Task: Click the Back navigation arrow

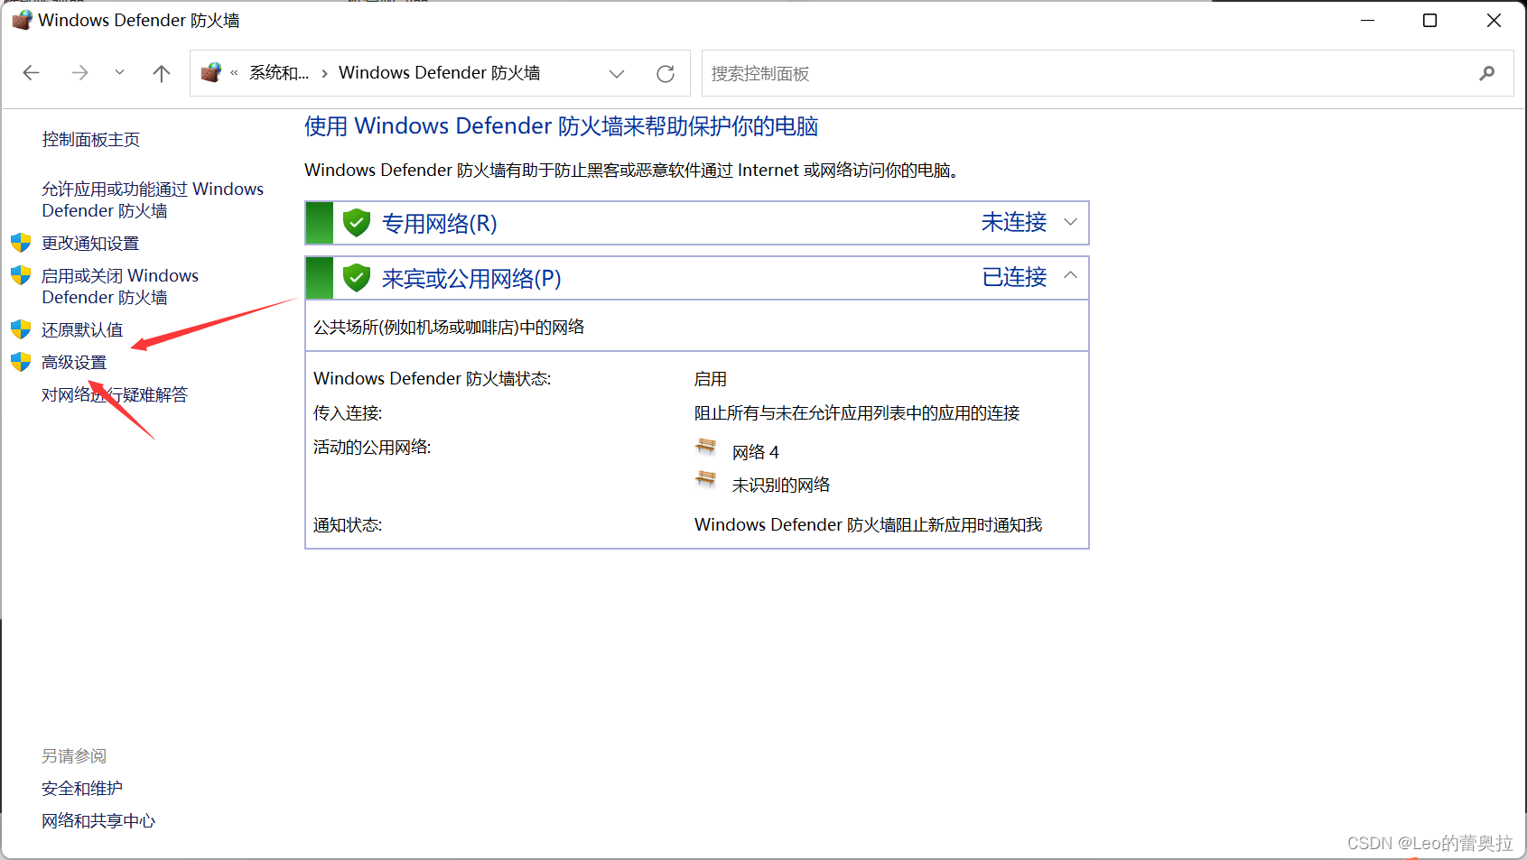Action: (x=32, y=73)
